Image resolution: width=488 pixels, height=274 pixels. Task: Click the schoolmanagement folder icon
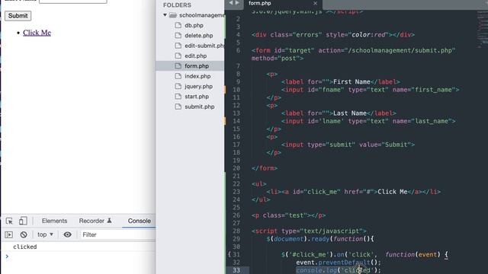tap(173, 15)
